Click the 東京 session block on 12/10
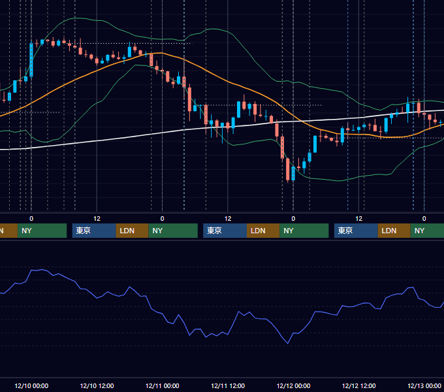The width and height of the screenshot is (444, 392). pyautogui.click(x=94, y=231)
